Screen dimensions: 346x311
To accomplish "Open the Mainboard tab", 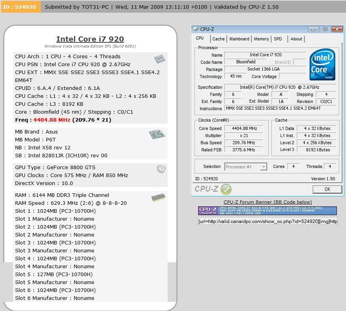I will click(239, 39).
